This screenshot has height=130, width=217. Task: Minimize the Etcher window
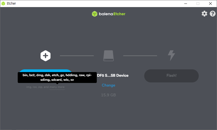(x=186, y=4)
